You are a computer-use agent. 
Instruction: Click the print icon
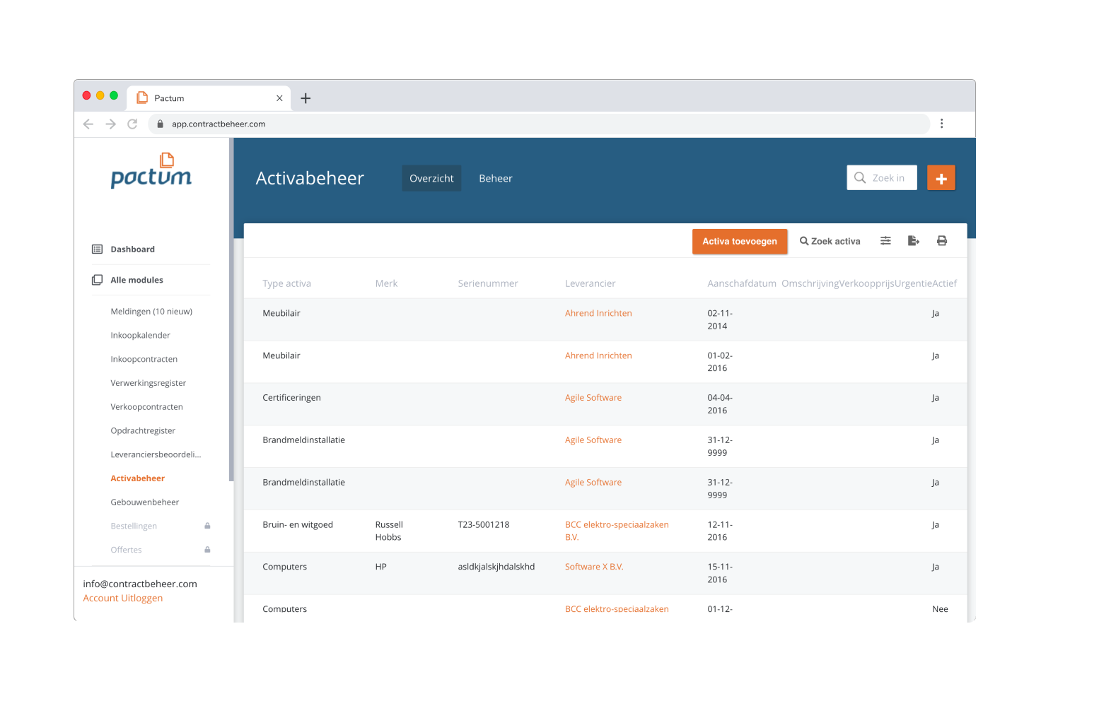tap(942, 241)
